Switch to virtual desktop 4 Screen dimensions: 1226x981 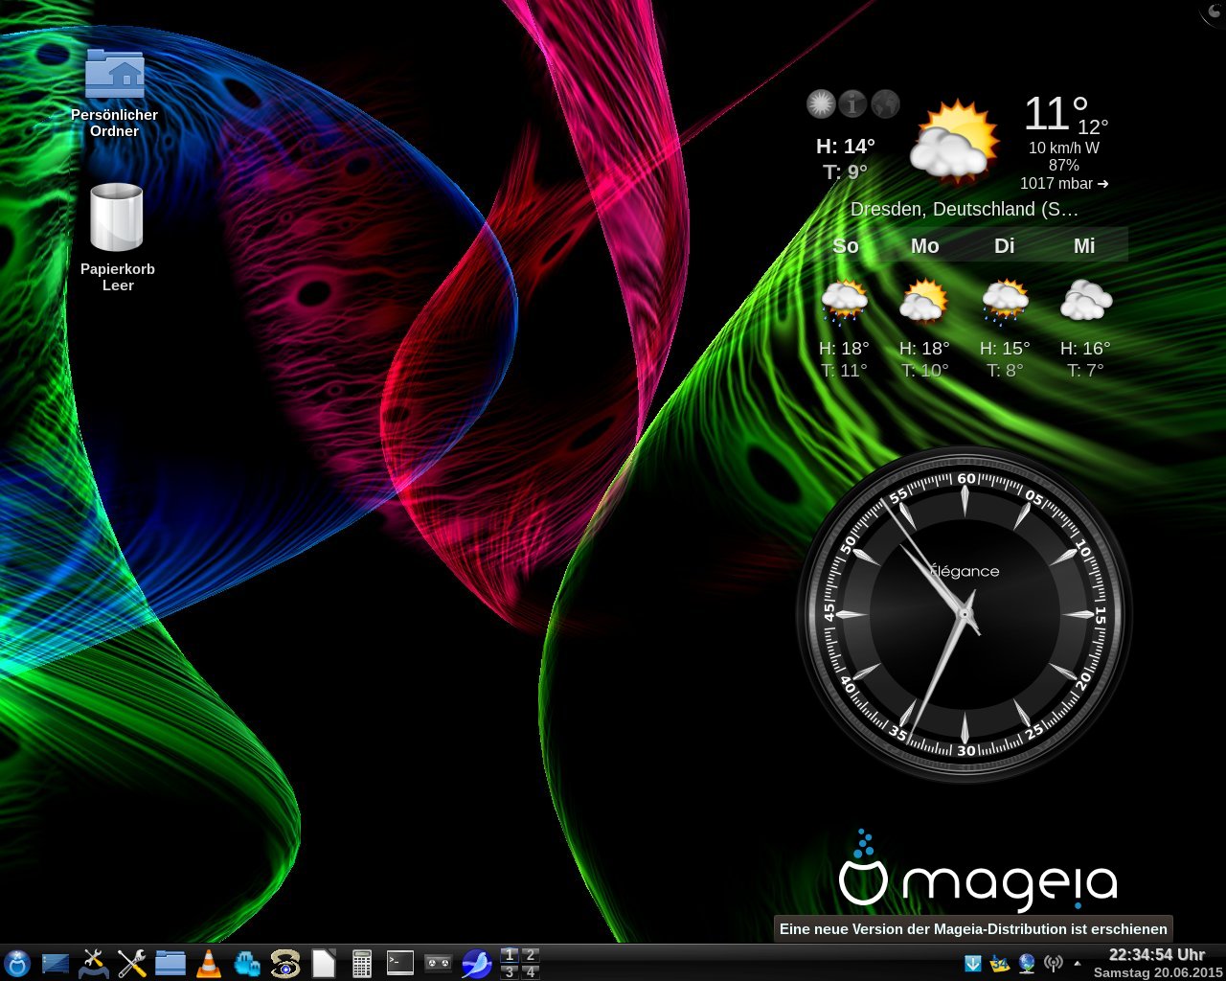[530, 971]
